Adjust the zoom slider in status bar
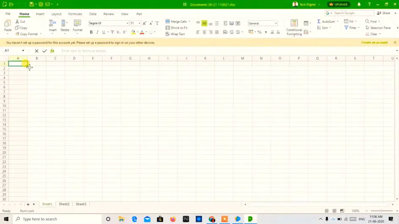Image resolution: width=399 pixels, height=224 pixels. click(381, 211)
